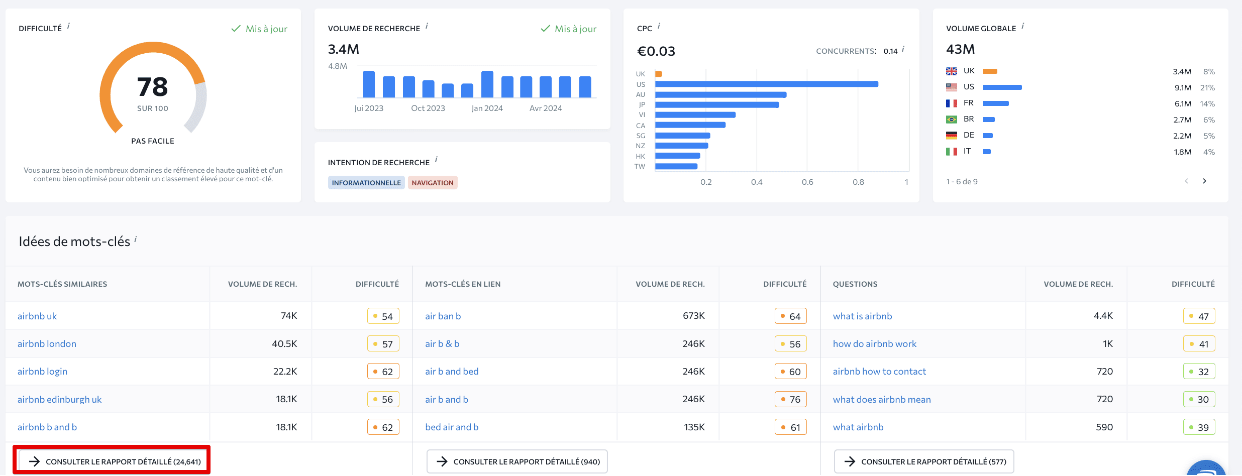Click difficulty badge 47 for what is airbnb
The width and height of the screenshot is (1242, 476).
(1199, 316)
